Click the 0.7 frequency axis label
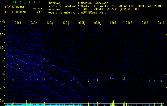This screenshot has width=167, height=106. pos(2,87)
